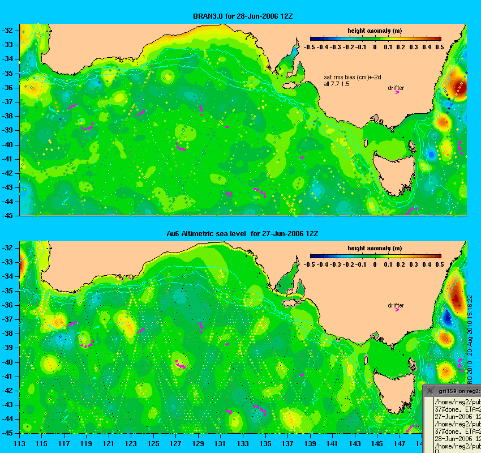The width and height of the screenshot is (481, 453).
Task: Click the 'drifter' legend label on the top map
Action: pyautogui.click(x=396, y=88)
